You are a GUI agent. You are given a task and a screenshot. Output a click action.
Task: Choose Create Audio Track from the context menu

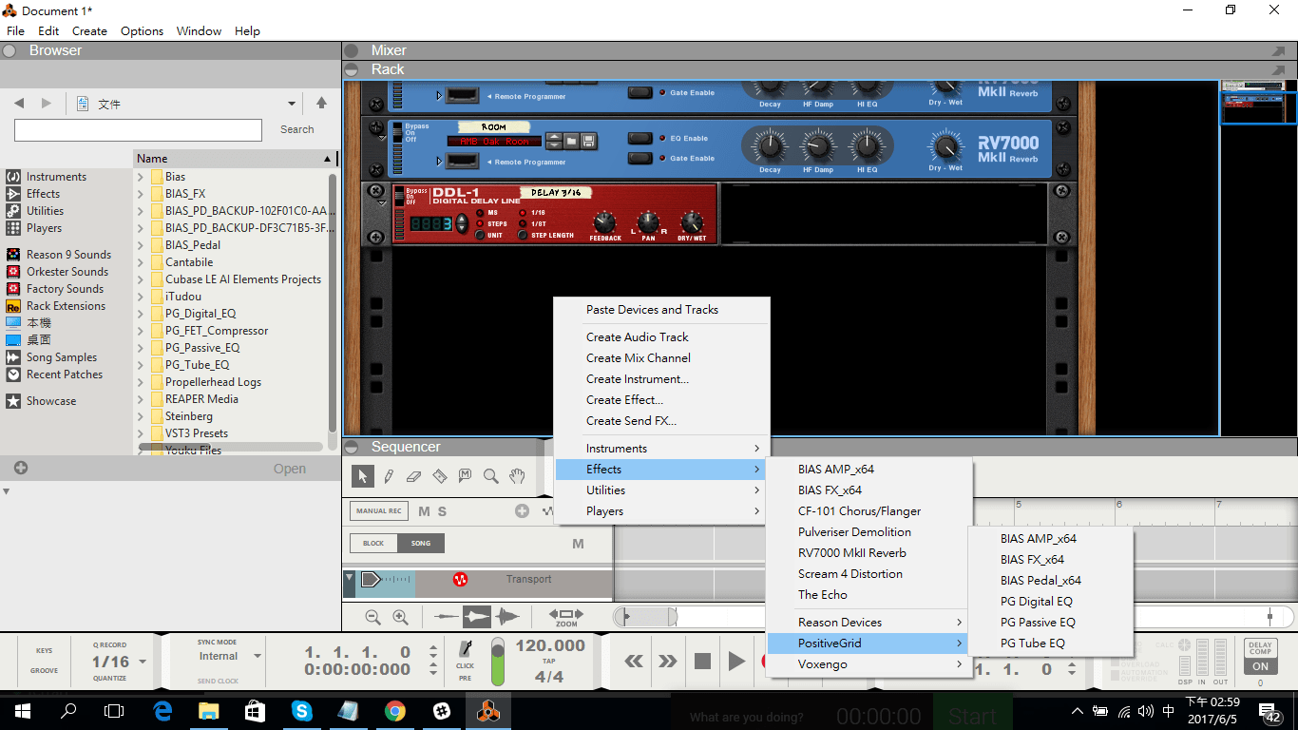(637, 336)
